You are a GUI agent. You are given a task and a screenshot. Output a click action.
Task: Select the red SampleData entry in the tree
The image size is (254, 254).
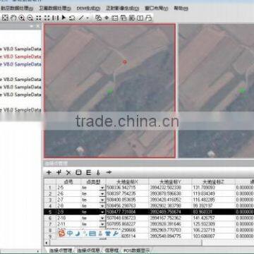tap(20, 56)
